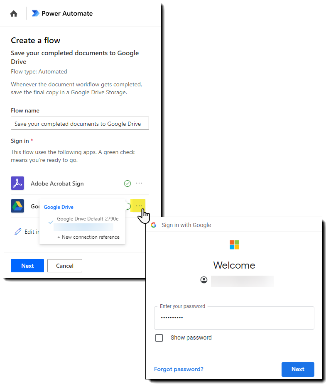Click the checkmark beside Google Drive Default-2790e

click(51, 222)
